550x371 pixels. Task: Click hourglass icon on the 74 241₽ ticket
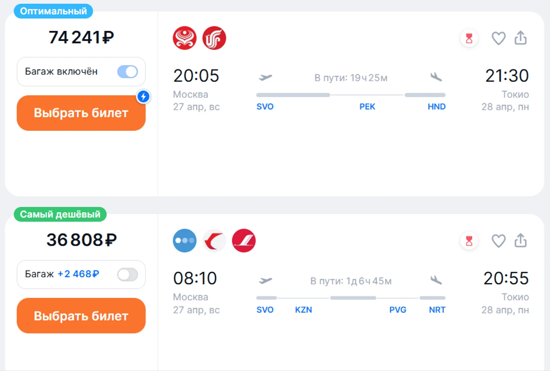(x=469, y=38)
